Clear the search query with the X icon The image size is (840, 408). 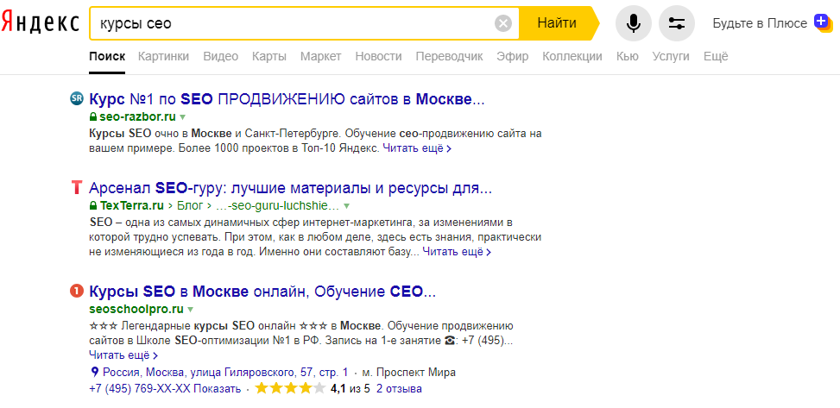(x=503, y=23)
